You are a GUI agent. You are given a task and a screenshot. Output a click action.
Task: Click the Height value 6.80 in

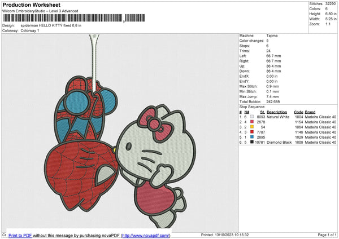click(x=331, y=14)
